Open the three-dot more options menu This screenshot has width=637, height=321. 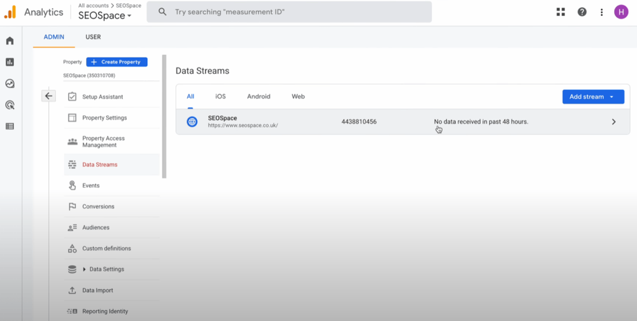pos(602,12)
